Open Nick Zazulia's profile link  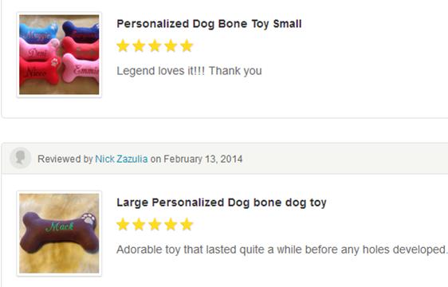point(121,159)
